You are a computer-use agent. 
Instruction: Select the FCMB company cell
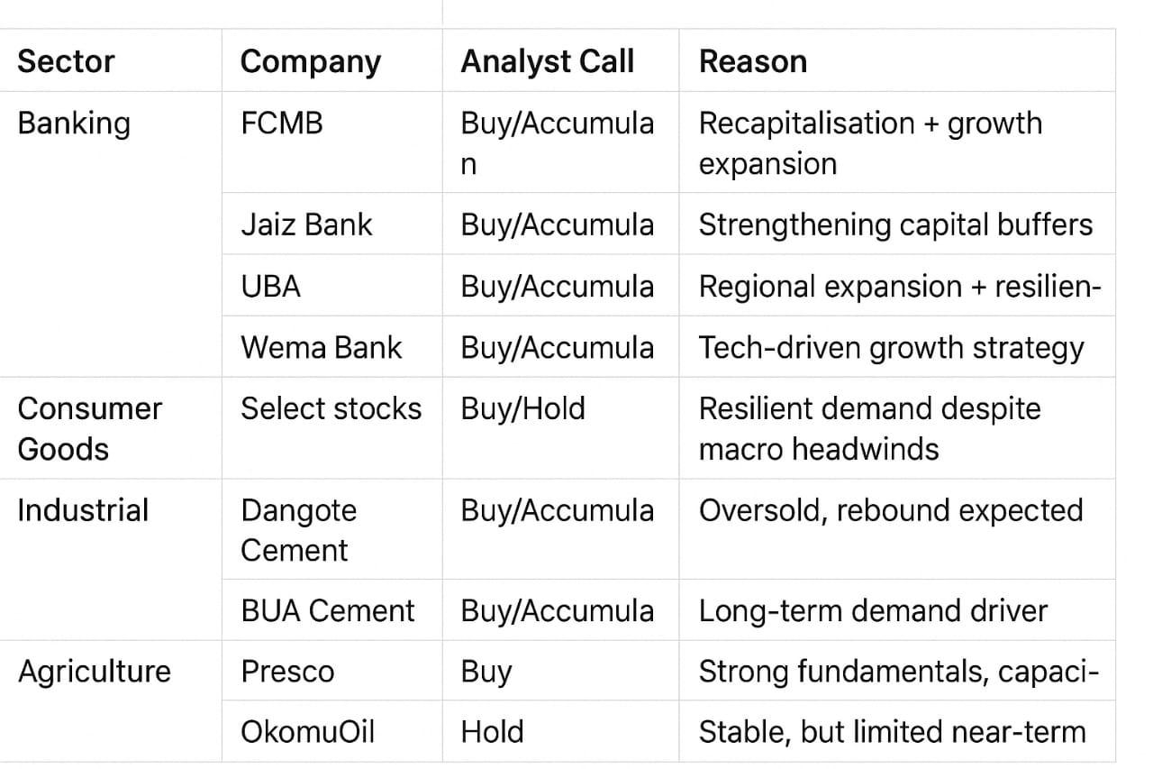[282, 124]
